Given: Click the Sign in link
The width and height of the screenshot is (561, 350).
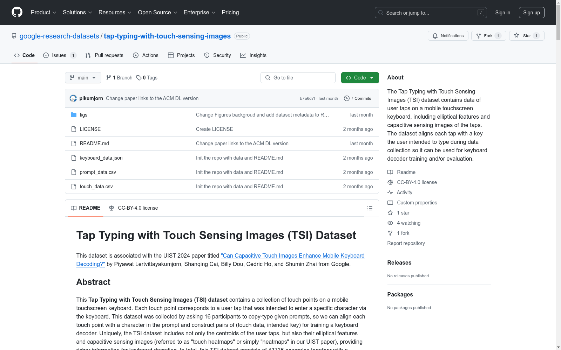Looking at the screenshot, I should [x=503, y=13].
